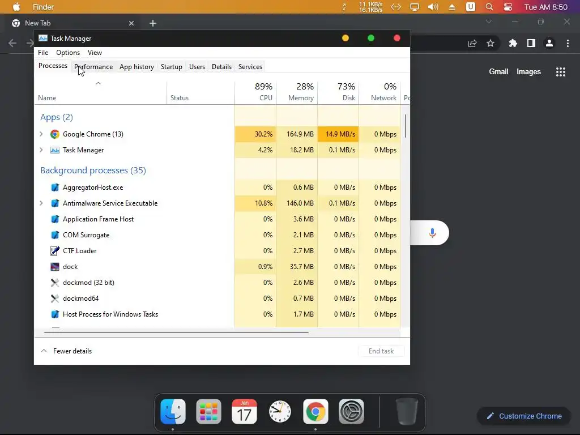Click the Antimalware Service Executable icon
Screen dimensions: 580x435
click(x=55, y=203)
